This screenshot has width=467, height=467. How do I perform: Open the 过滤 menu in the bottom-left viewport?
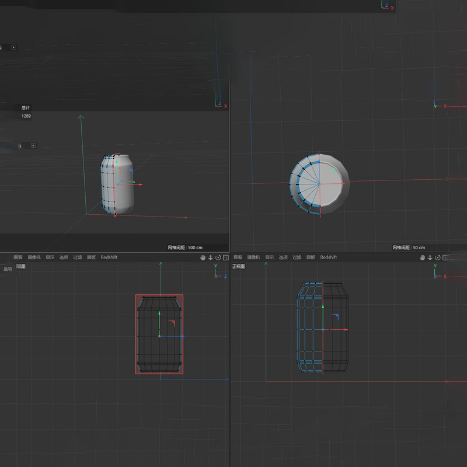(x=76, y=257)
